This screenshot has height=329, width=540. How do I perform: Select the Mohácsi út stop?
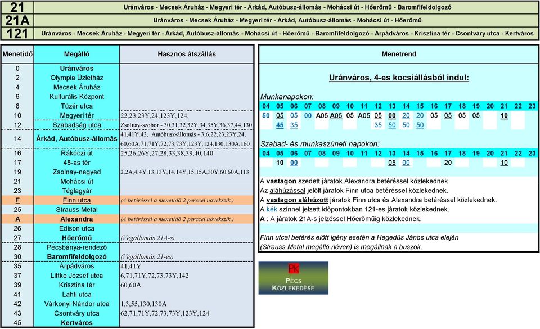pyautogui.click(x=76, y=181)
